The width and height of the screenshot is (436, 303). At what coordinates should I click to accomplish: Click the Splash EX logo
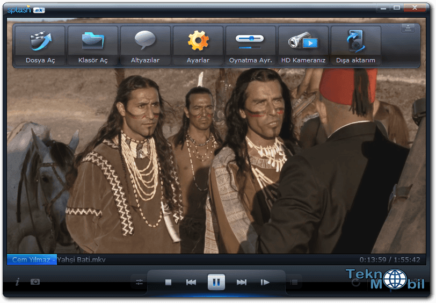pyautogui.click(x=26, y=10)
